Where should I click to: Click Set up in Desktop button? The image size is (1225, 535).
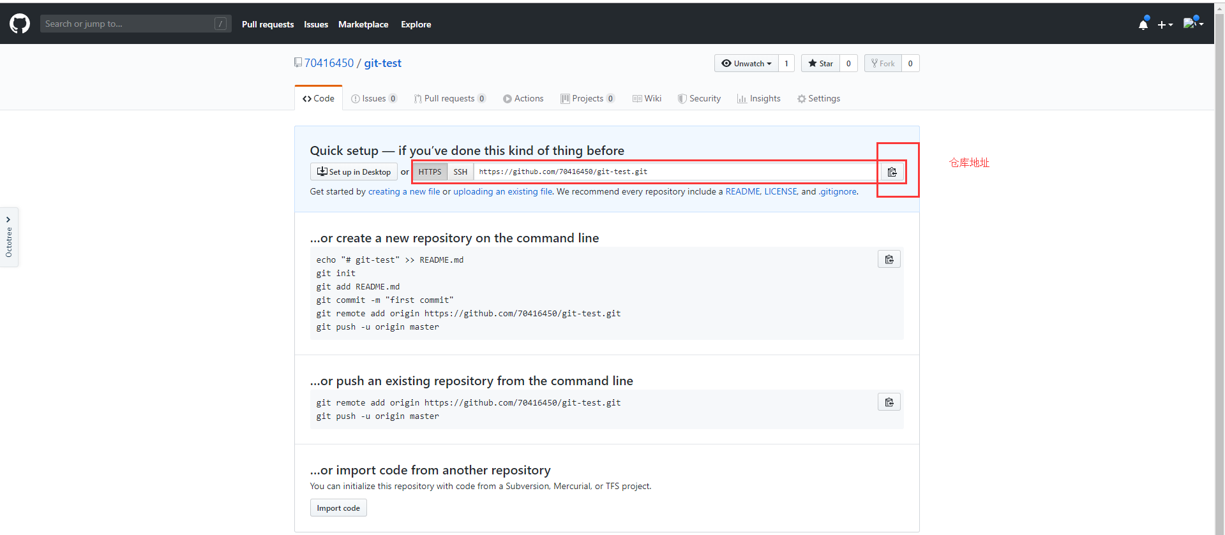click(x=354, y=172)
